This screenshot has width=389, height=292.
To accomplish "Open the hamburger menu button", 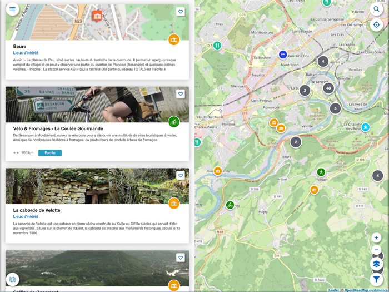I will pyautogui.click(x=12, y=9).
